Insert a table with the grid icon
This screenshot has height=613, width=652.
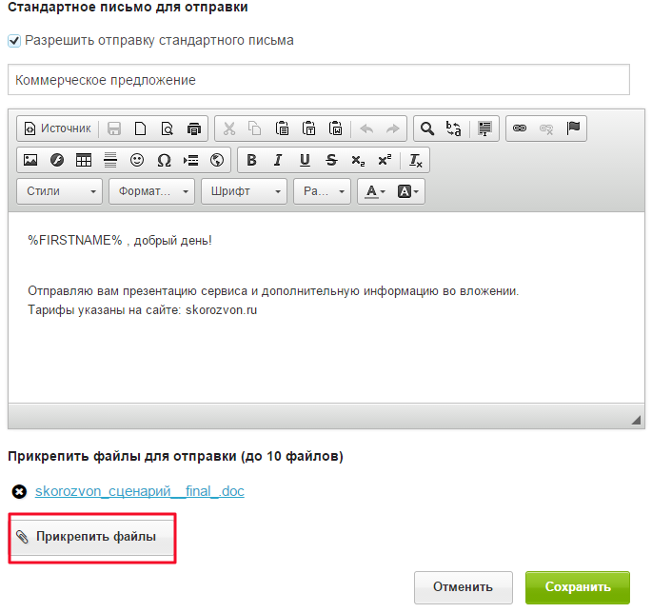[84, 160]
